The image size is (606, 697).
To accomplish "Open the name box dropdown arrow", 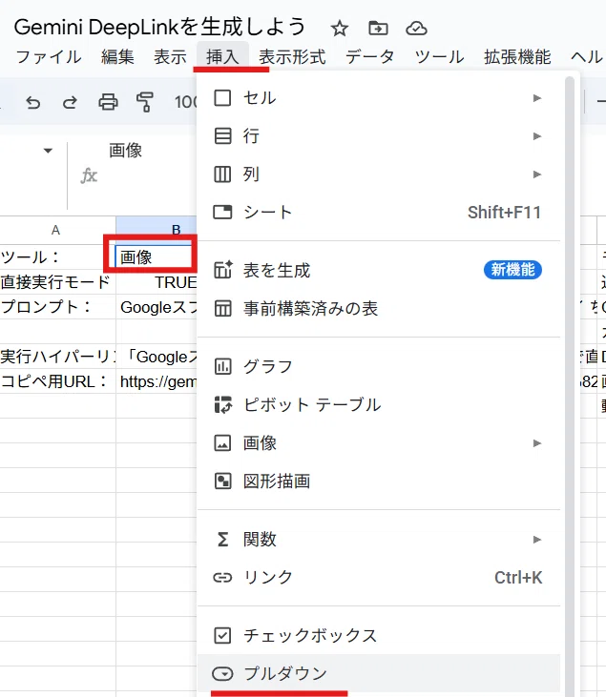I will (x=48, y=151).
